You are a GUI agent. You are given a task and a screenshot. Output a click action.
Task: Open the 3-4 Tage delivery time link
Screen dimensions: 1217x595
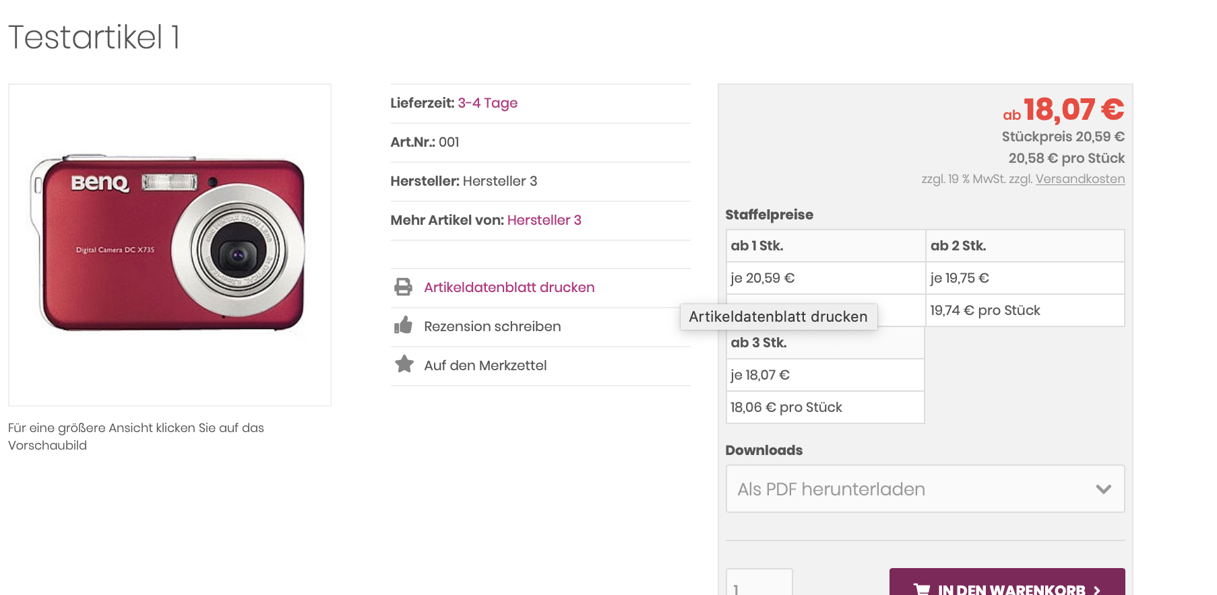(x=487, y=103)
